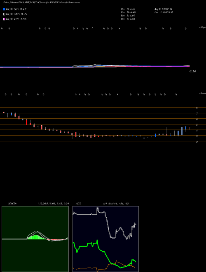Click the ADX (14 day) values text

pyautogui.click(x=116, y=204)
